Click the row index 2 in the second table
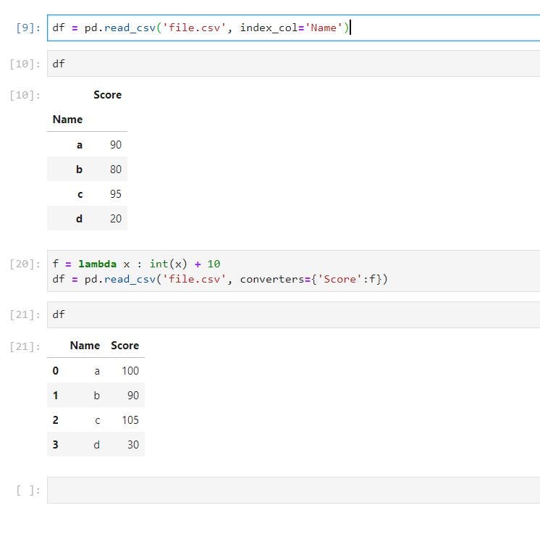Image resolution: width=540 pixels, height=534 pixels. tap(56, 420)
